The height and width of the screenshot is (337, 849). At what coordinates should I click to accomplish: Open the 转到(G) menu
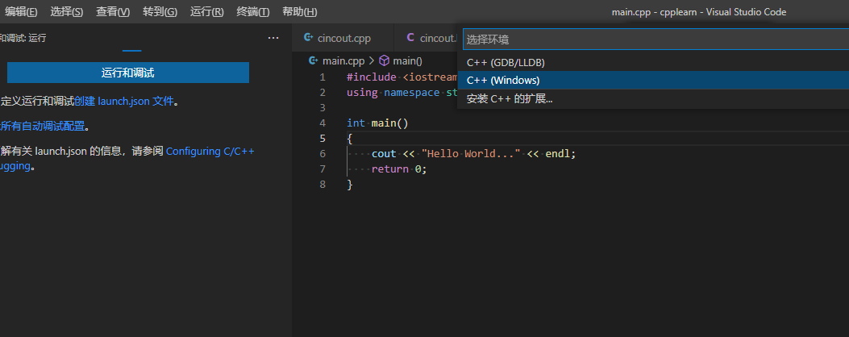tap(160, 12)
